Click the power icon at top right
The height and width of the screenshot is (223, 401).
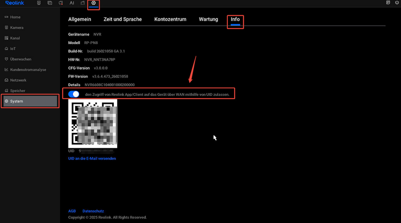397,3
